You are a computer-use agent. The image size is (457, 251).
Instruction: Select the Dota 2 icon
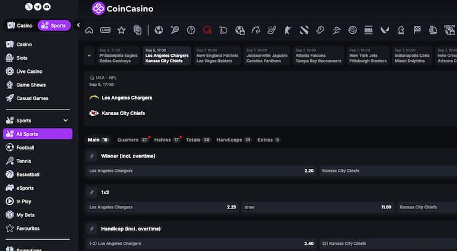304,30
